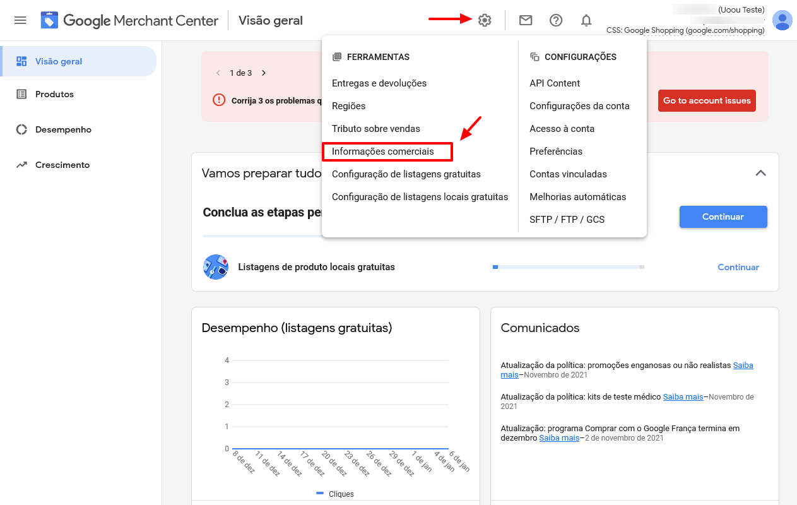
Task: Click the Visão geral dashboard icon
Action: coord(21,61)
